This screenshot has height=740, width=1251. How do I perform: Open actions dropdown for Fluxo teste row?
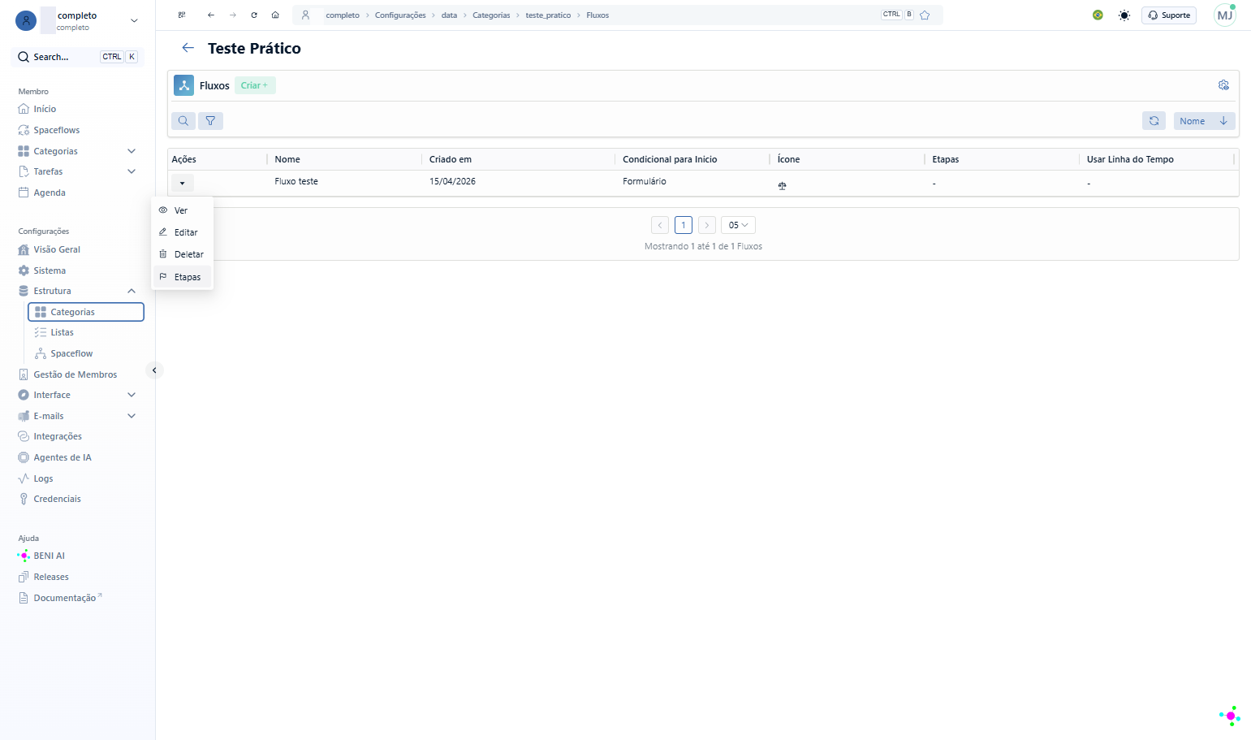click(182, 183)
